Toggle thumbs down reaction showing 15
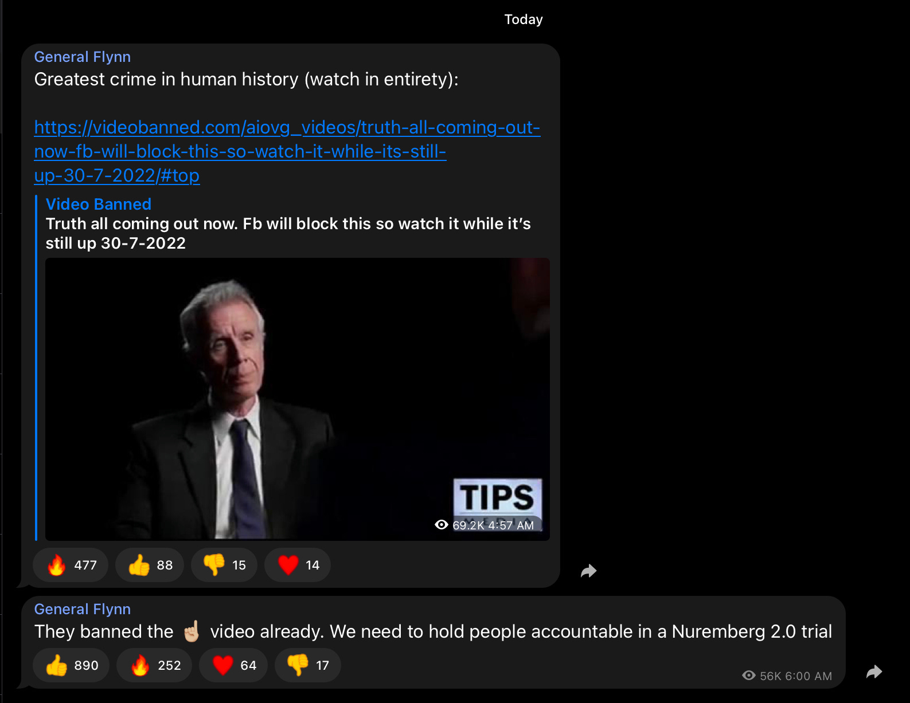This screenshot has height=703, width=910. point(224,565)
